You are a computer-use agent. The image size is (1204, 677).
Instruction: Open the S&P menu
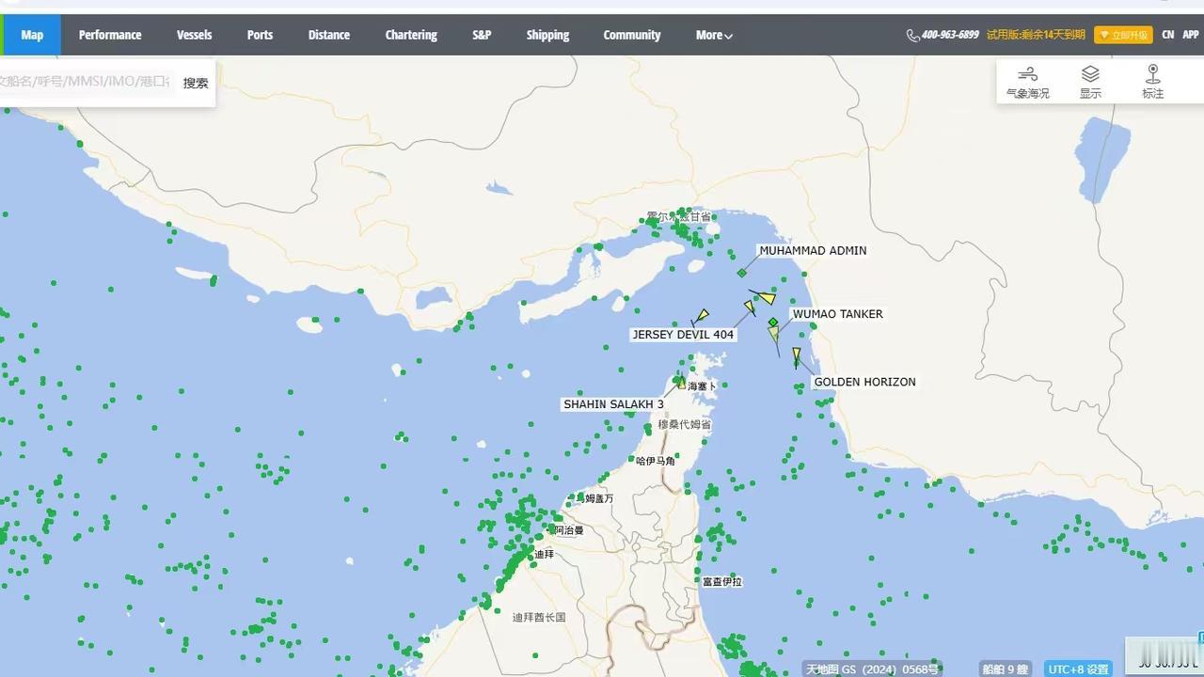[482, 35]
